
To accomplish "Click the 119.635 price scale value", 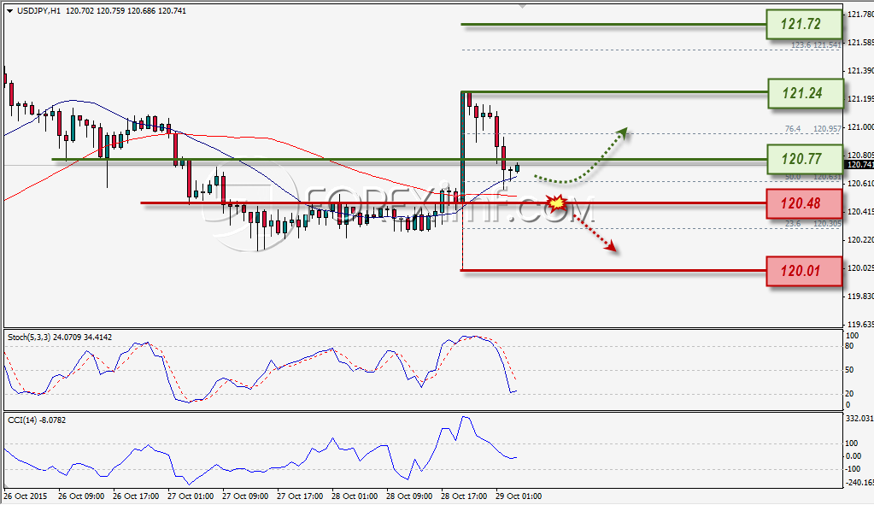I will (860, 325).
